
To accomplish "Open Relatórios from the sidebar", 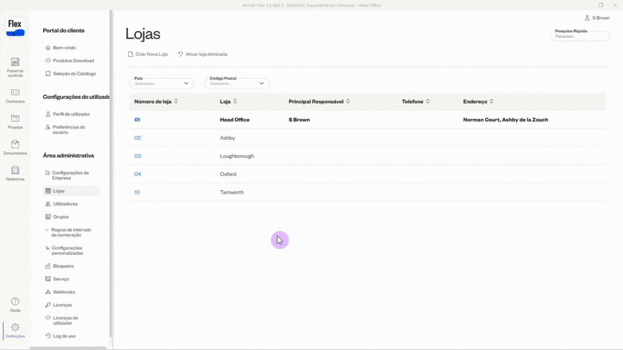I will 15,173.
